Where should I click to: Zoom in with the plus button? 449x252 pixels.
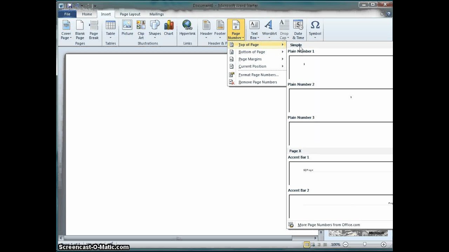click(x=384, y=244)
